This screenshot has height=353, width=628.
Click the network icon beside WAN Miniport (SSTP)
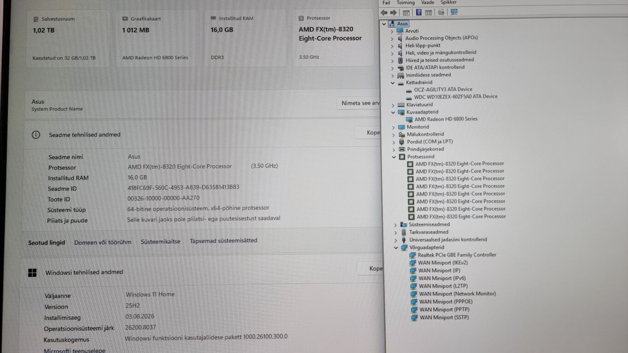point(414,318)
